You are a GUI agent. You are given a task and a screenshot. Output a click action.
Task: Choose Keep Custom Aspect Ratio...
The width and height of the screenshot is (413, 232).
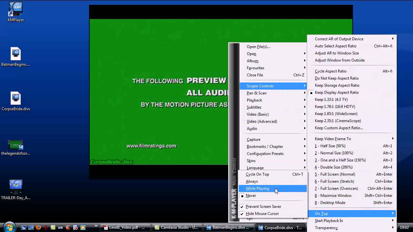pos(352,128)
